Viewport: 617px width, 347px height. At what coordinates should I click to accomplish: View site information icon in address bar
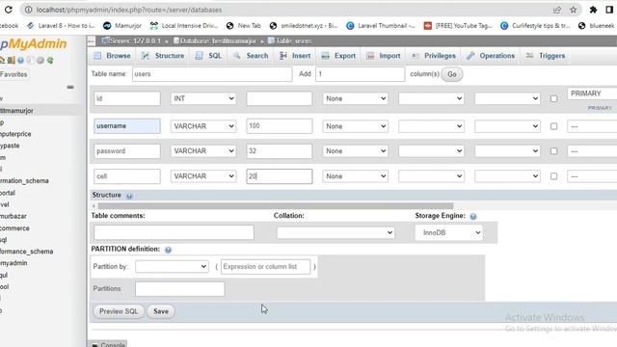click(28, 10)
